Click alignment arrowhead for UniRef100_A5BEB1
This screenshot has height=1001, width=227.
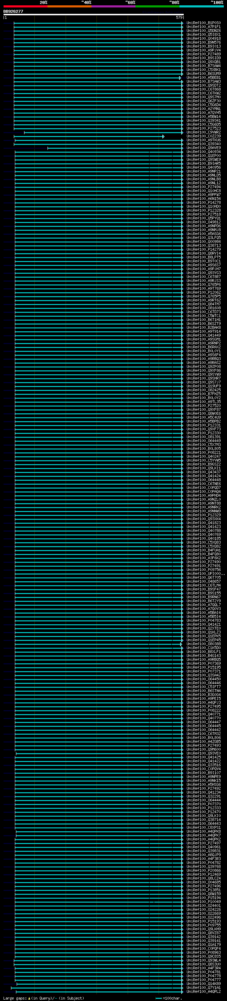180,78
